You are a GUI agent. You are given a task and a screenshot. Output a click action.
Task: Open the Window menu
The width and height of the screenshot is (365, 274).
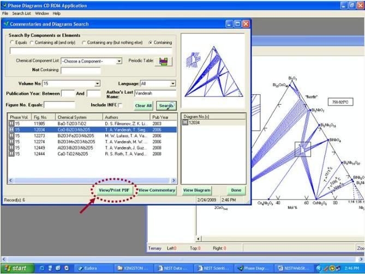(x=42, y=14)
